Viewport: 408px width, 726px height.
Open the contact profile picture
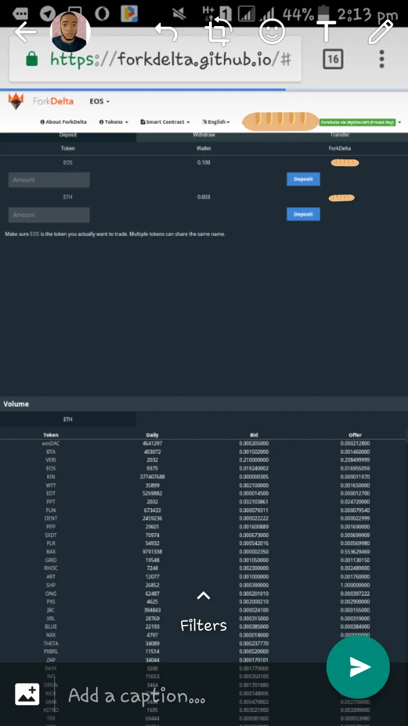pos(70,32)
